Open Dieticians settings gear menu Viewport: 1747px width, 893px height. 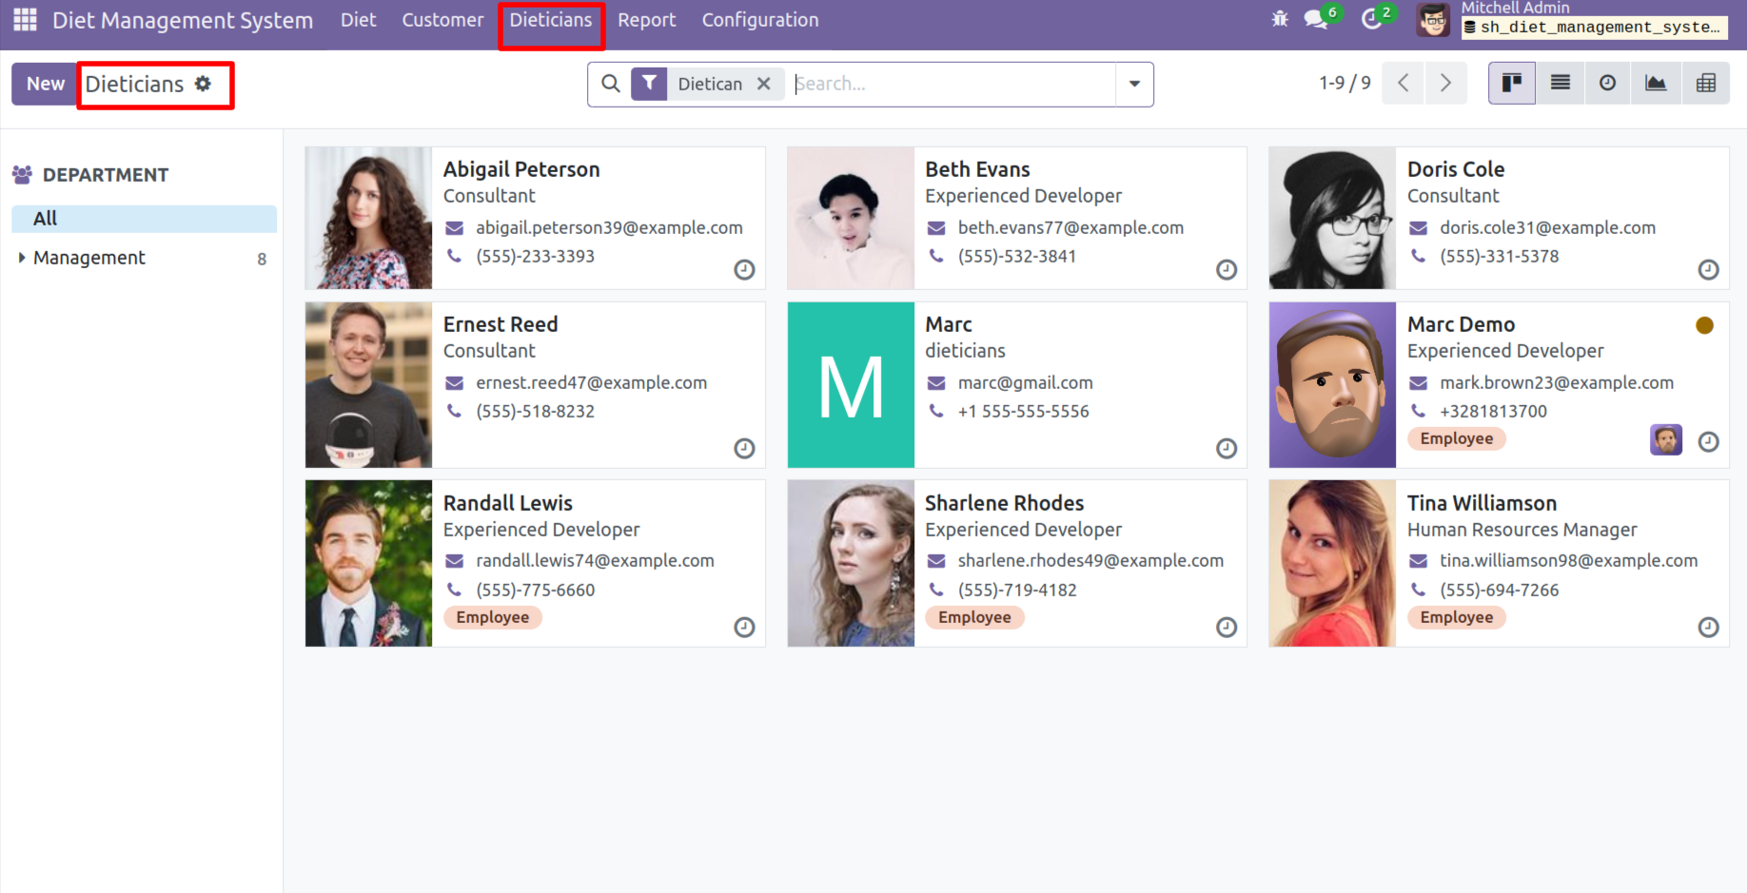203,84
